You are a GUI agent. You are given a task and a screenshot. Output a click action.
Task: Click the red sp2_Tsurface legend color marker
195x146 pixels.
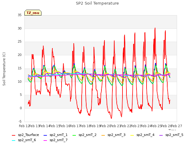pyautogui.click(x=13, y=135)
